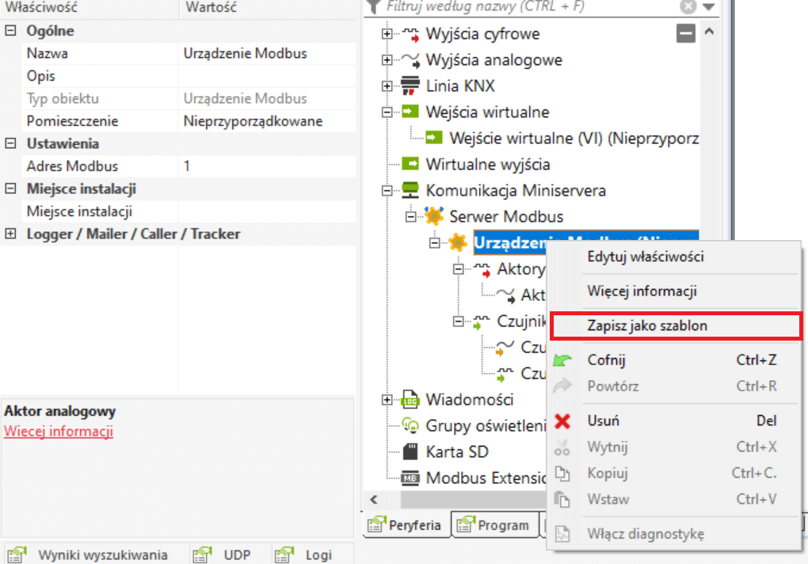
Task: Click the Modbus Extension icon
Action: (x=410, y=478)
